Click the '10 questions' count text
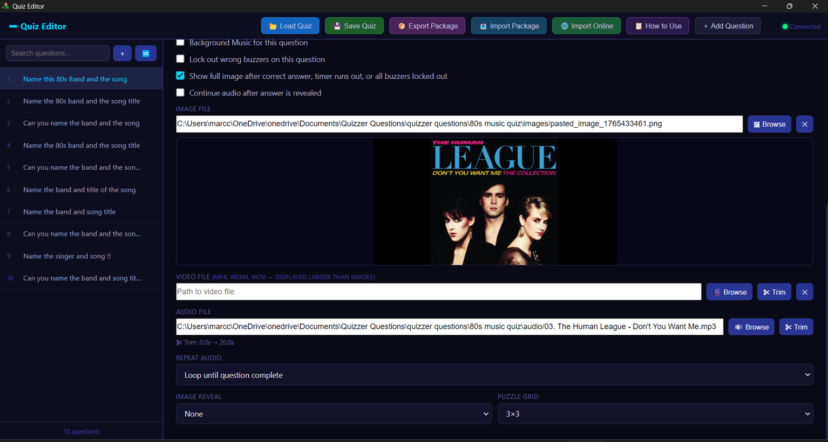 (x=81, y=431)
